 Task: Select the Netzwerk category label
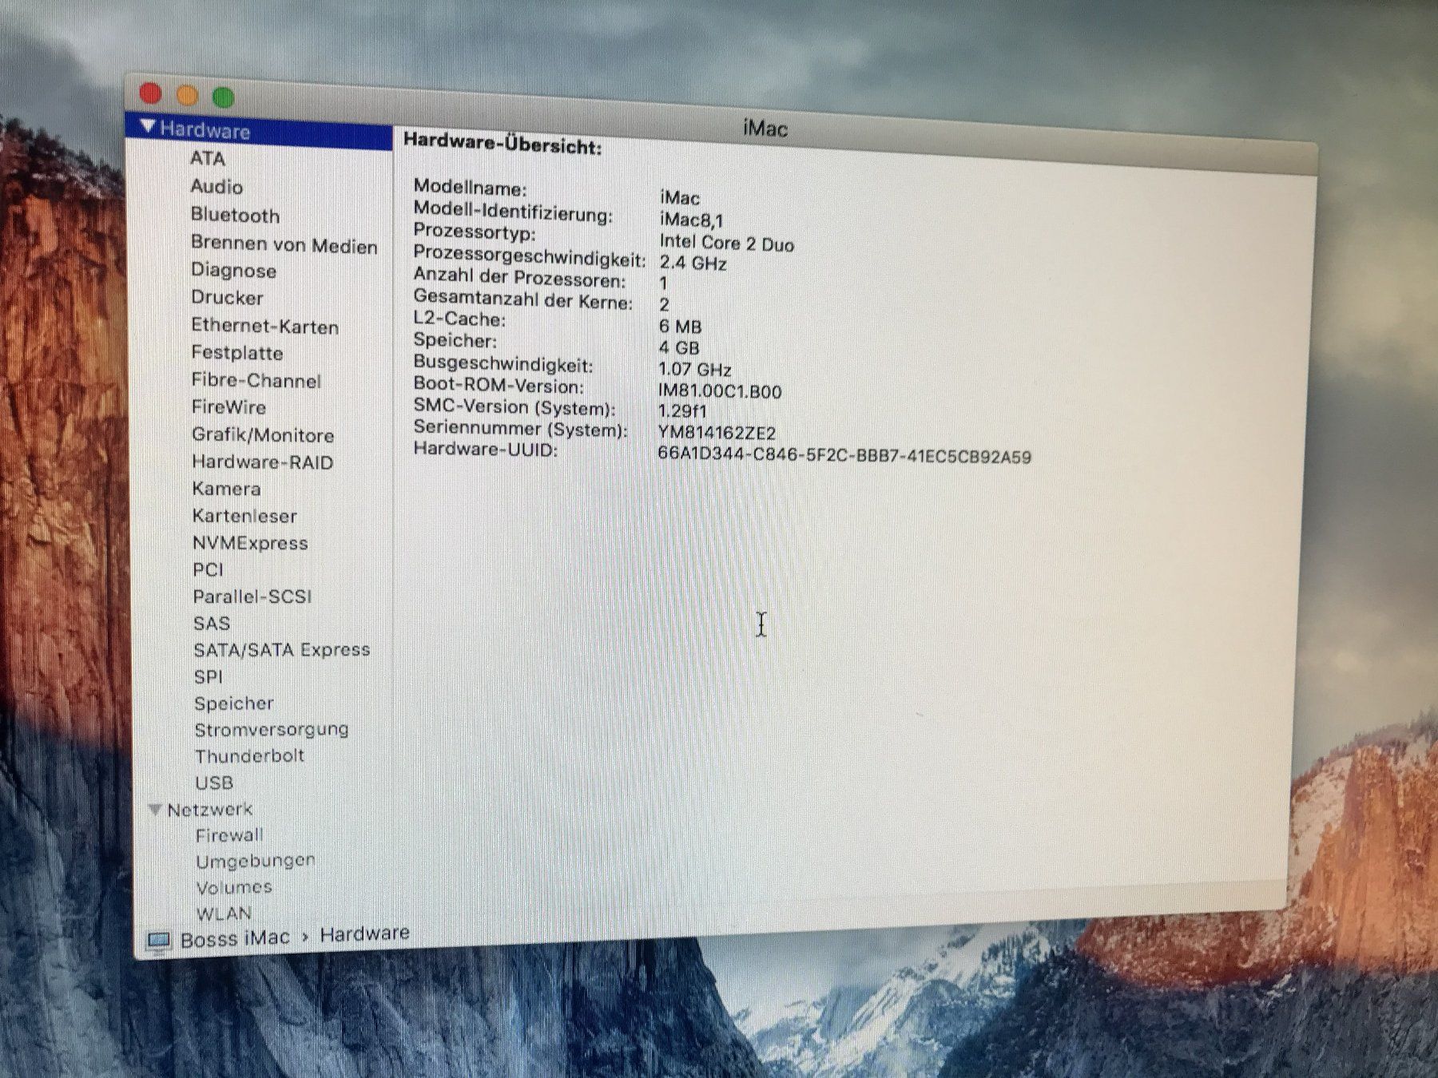pos(209,810)
